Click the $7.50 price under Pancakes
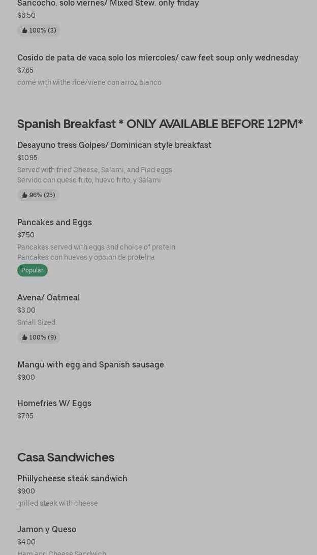Image resolution: width=317 pixels, height=555 pixels. pos(26,235)
